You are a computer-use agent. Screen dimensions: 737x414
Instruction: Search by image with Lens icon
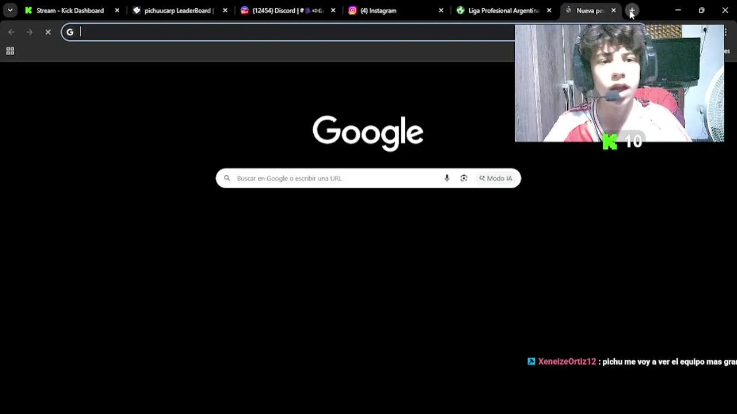click(x=464, y=178)
